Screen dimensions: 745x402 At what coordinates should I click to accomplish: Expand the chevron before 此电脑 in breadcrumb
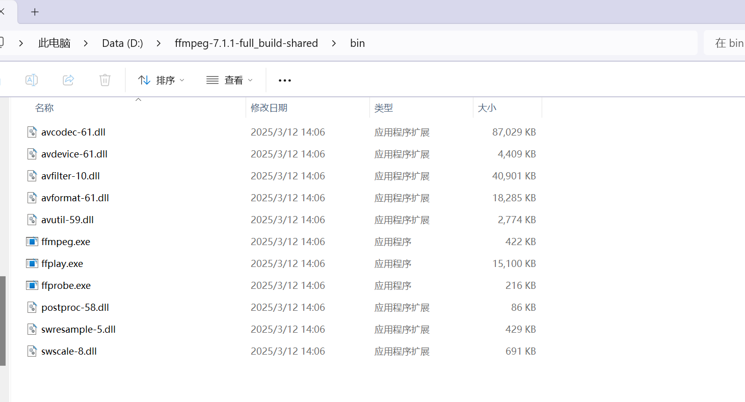point(21,43)
